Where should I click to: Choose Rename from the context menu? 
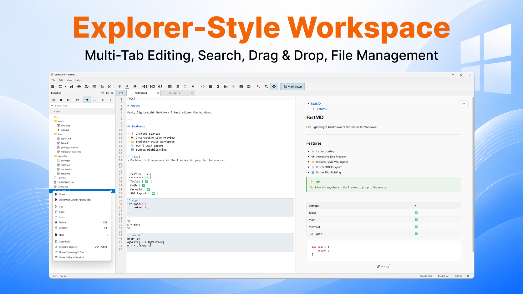81,228
